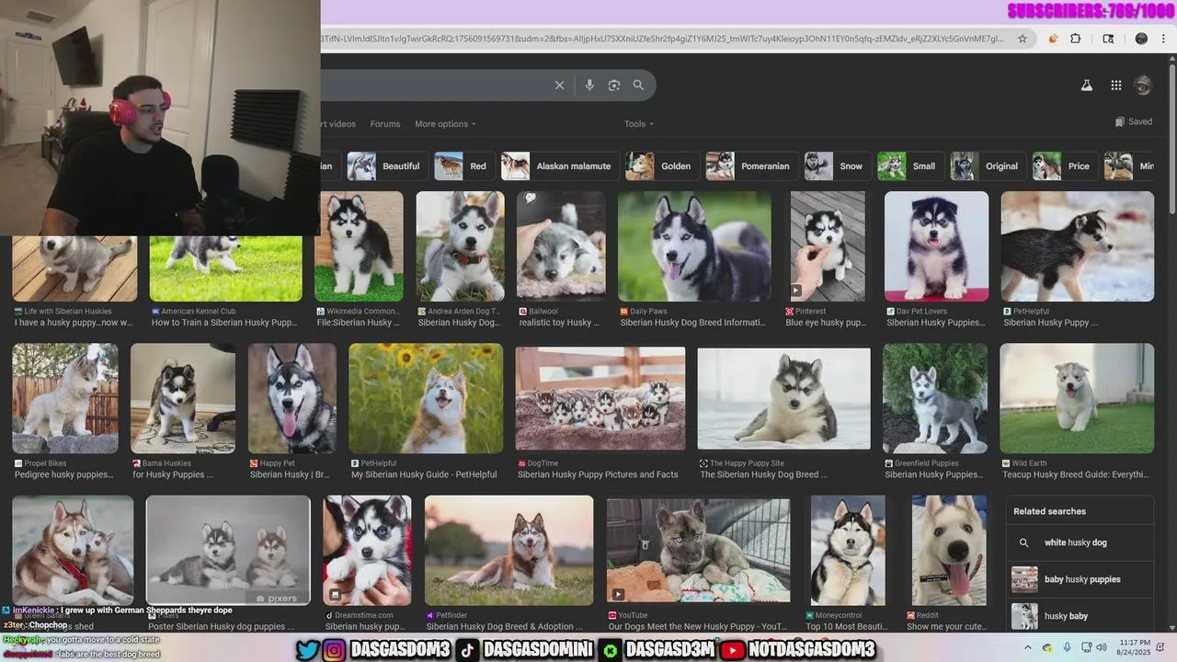Submit search with the magnifier icon
The width and height of the screenshot is (1177, 662).
pos(638,86)
